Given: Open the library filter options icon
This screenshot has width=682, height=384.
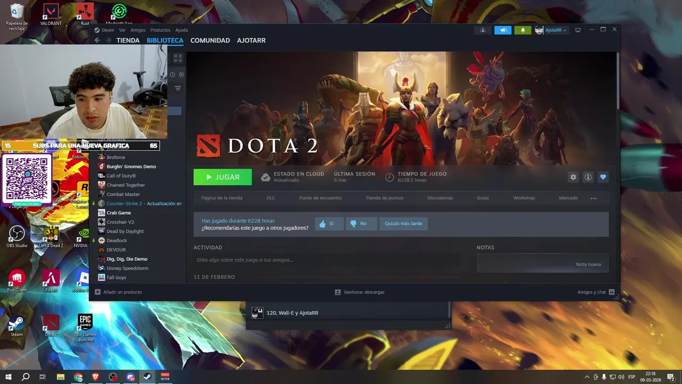Looking at the screenshot, I should click(x=178, y=88).
